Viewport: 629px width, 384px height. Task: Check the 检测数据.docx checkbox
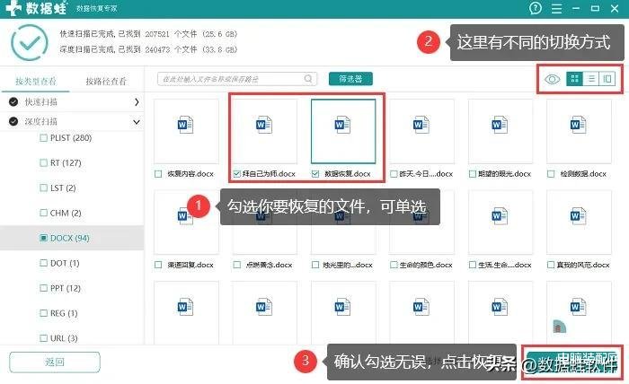coord(551,174)
